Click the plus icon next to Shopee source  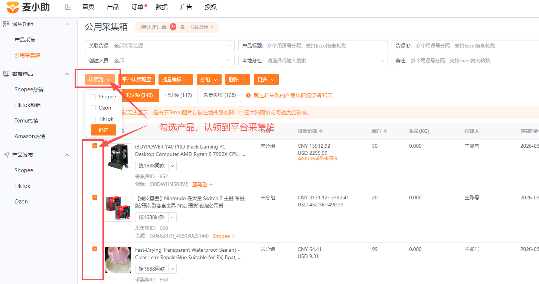click(x=234, y=236)
